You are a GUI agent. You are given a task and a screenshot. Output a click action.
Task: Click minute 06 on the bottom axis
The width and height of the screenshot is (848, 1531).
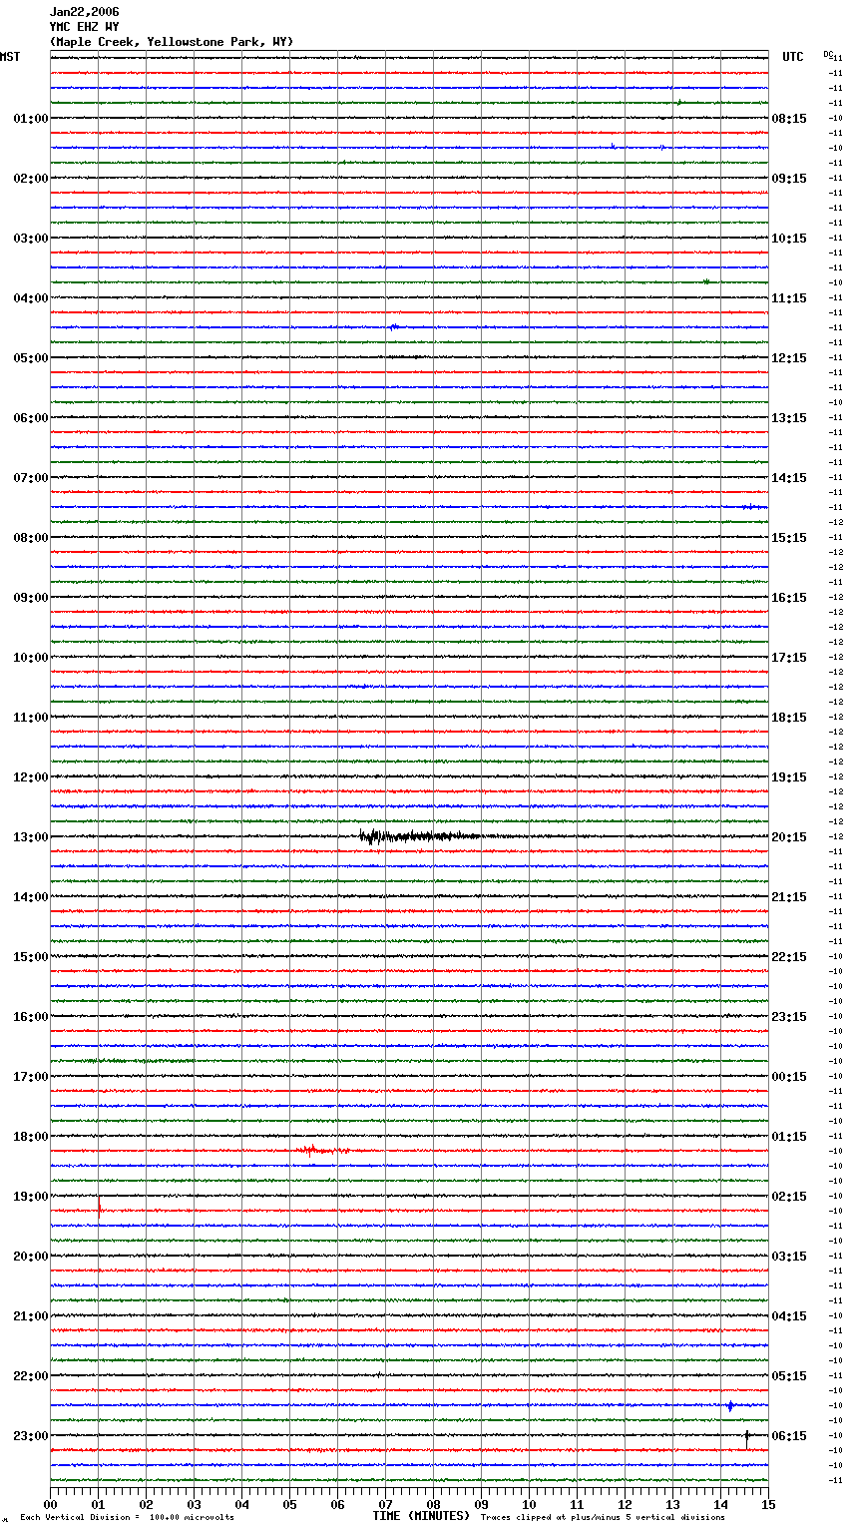point(337,1504)
